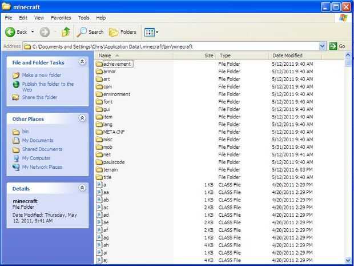Image resolution: width=354 pixels, height=266 pixels.
Task: Click Publish this folder to the Web
Action: point(48,86)
